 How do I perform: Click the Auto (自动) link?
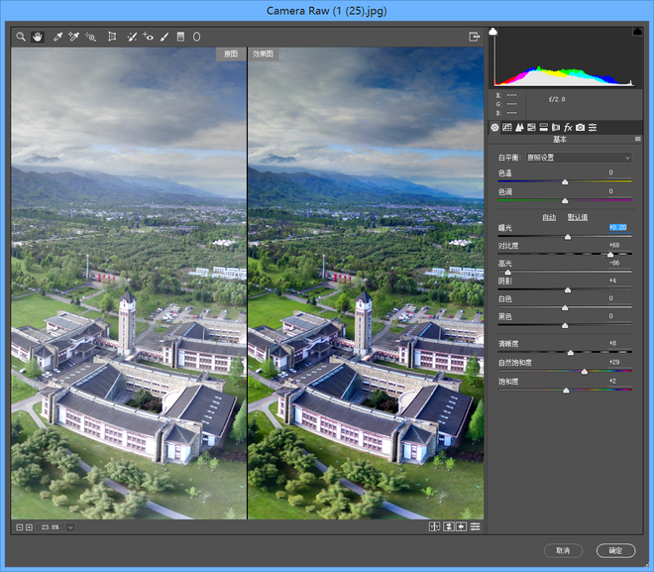[549, 217]
